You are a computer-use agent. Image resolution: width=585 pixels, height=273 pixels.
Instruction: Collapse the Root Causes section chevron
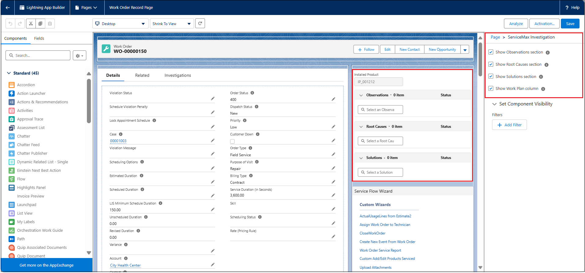(361, 127)
